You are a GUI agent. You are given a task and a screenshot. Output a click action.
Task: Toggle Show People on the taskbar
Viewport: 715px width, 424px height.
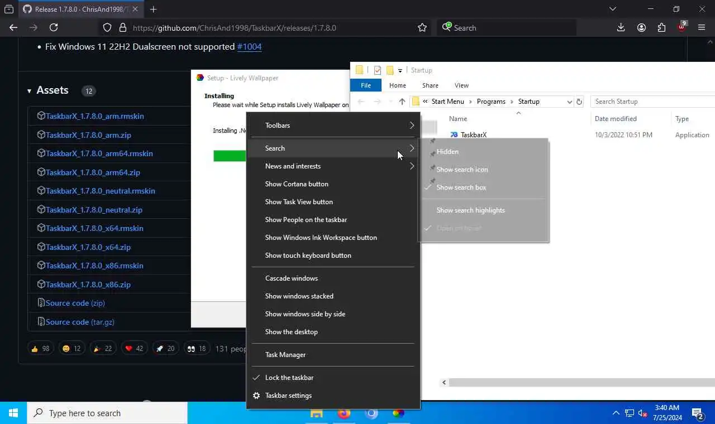(333, 220)
